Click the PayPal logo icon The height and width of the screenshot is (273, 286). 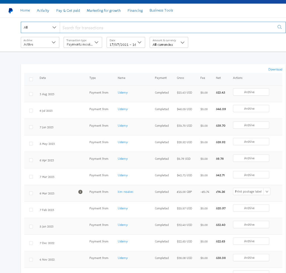(11, 11)
